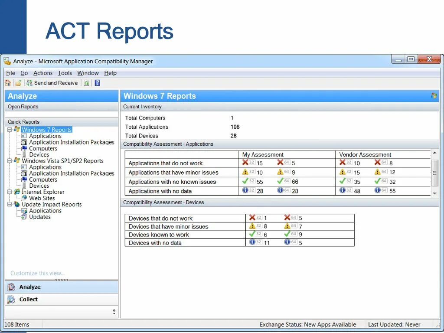Image resolution: width=444 pixels, height=333 pixels.
Task: Click yellow warning 64-bit icon, My Assessment minor issues
Action: tap(281, 172)
